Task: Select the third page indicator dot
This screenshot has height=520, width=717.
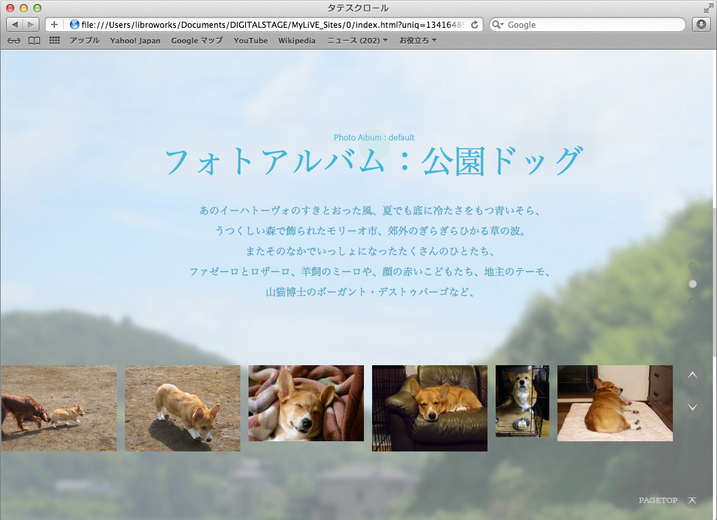Action: click(x=693, y=301)
